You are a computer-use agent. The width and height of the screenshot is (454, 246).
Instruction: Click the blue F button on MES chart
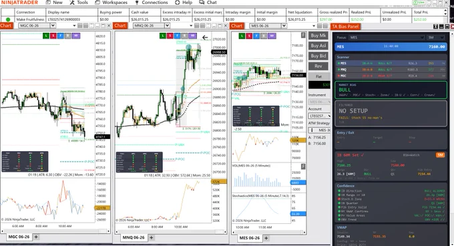click(x=256, y=36)
